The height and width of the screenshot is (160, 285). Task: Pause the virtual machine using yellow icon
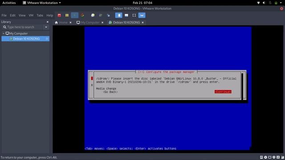click(x=67, y=16)
